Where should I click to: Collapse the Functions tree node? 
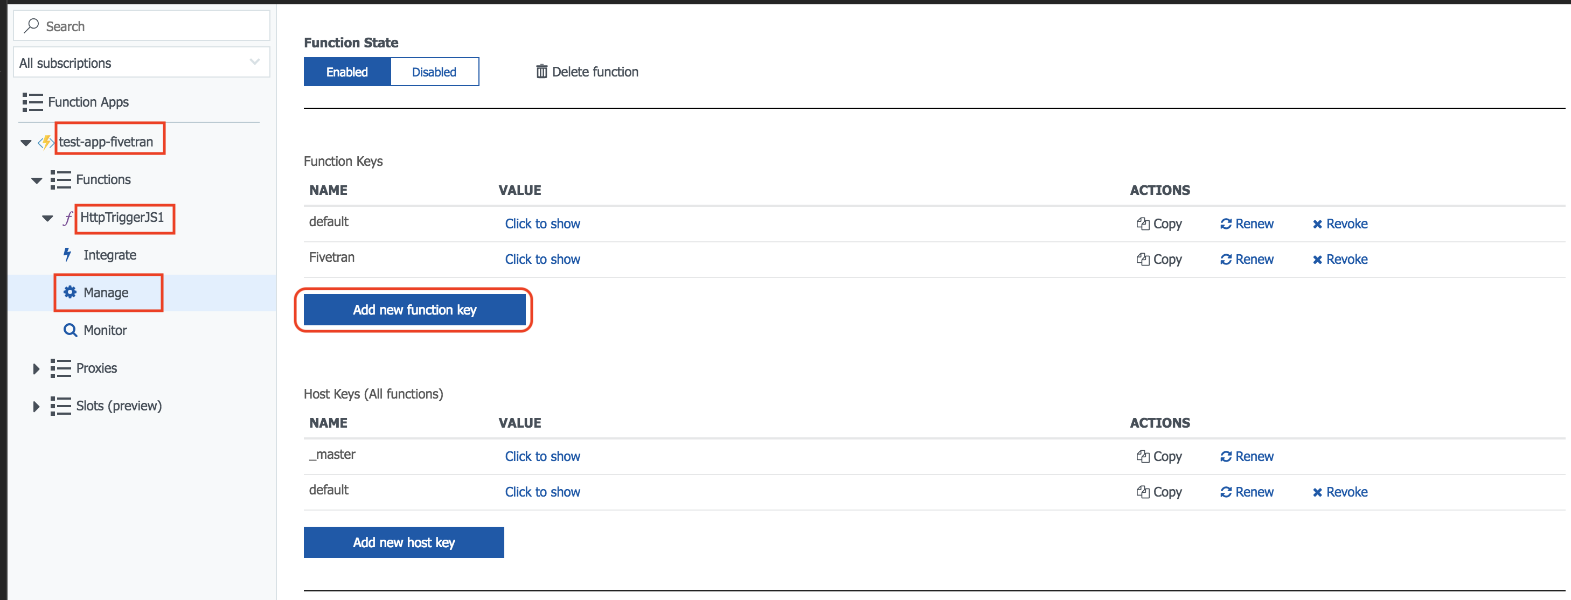[x=37, y=180]
